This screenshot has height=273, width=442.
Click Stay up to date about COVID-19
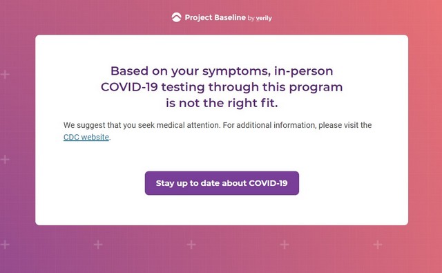[x=222, y=183]
